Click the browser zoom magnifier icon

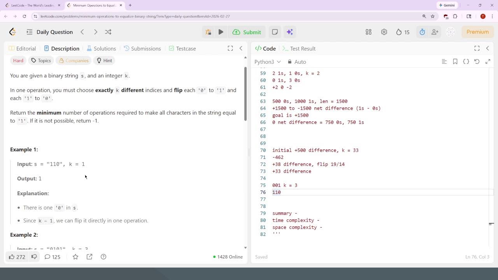point(424,16)
